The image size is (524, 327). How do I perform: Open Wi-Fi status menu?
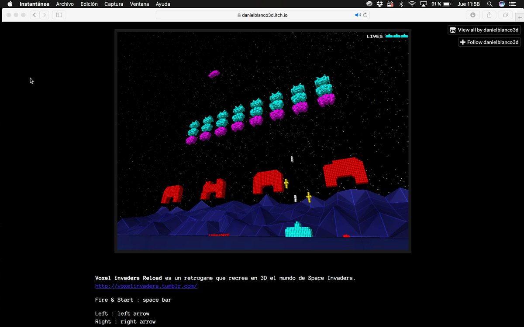pyautogui.click(x=412, y=4)
